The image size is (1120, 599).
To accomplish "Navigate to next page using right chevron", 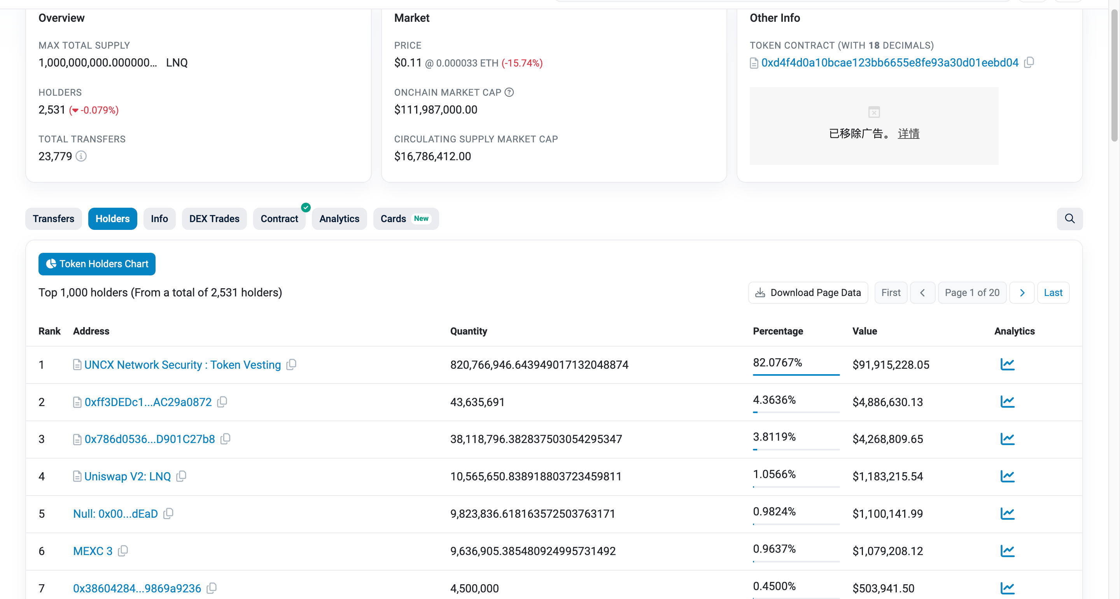I will [1022, 293].
